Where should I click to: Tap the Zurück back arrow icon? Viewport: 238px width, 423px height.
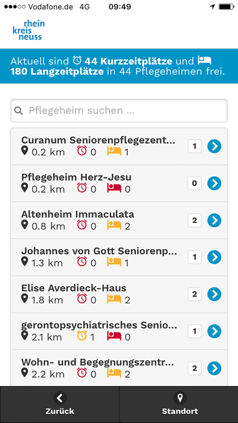[60, 397]
